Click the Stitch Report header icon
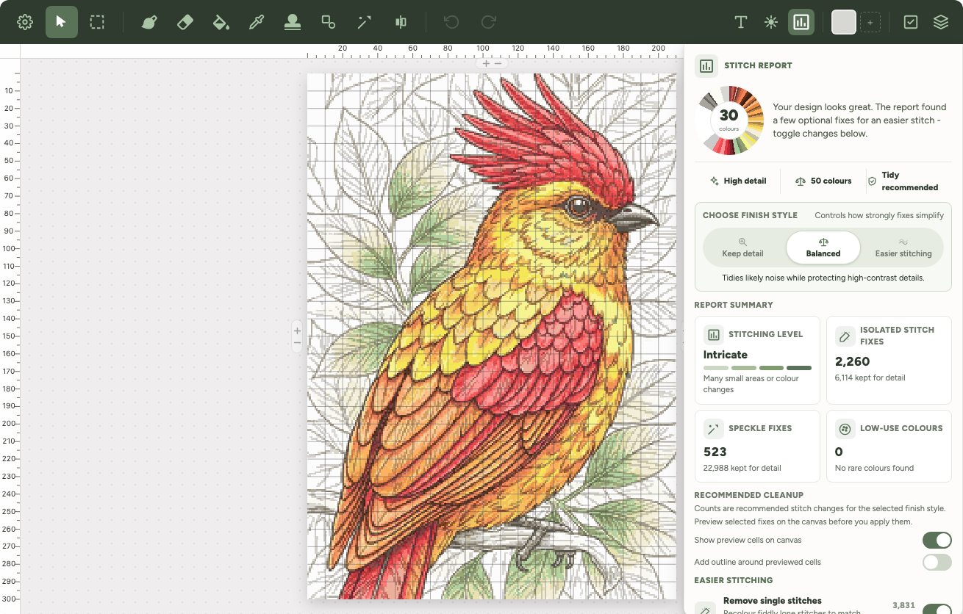 706,65
